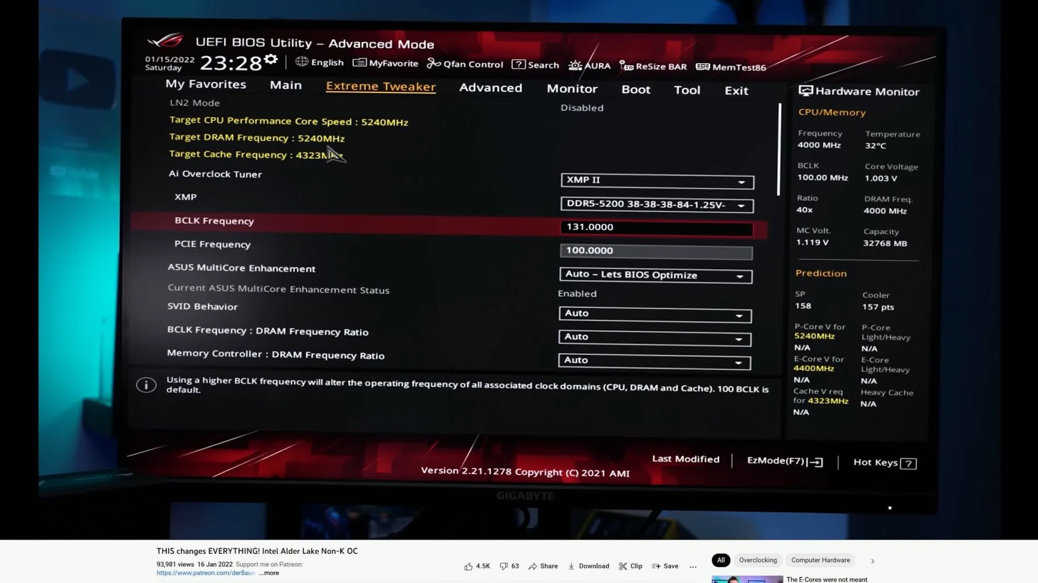Click the info icon beside BCLK help text
The image size is (1038, 583).
[146, 385]
